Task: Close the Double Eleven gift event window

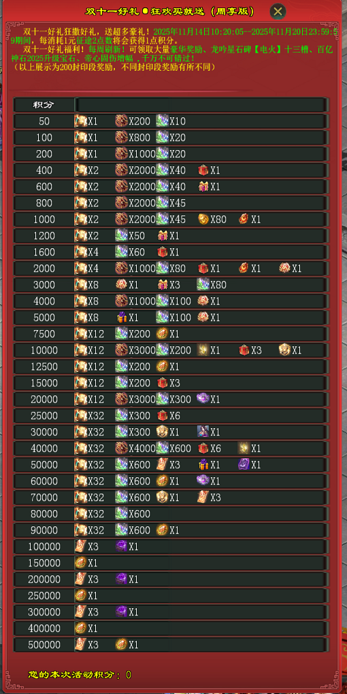Action: click(278, 11)
